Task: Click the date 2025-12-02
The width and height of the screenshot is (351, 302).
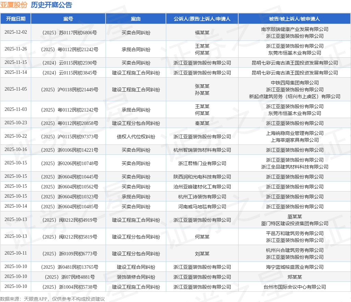Action: tap(16, 32)
